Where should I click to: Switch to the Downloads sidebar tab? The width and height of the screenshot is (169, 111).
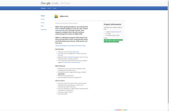point(44,30)
